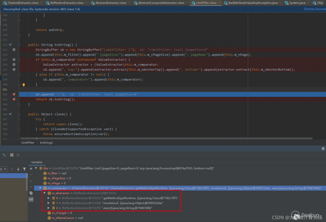Open the BadAttributeValueExpException.java tab
The height and width of the screenshot is (222, 326).
click(253, 3)
